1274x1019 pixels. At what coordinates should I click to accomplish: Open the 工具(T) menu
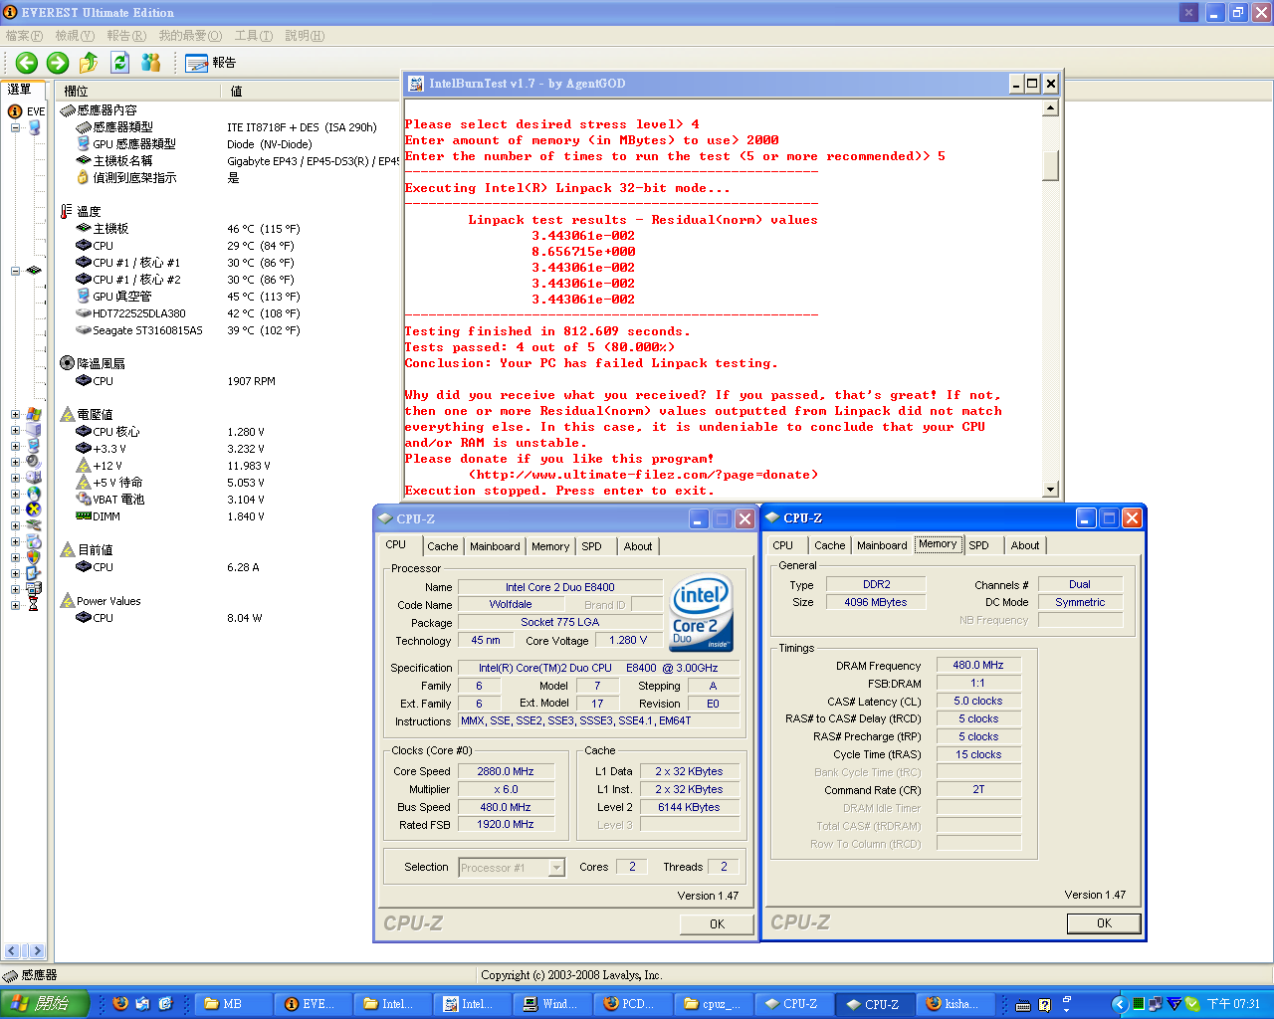click(254, 36)
